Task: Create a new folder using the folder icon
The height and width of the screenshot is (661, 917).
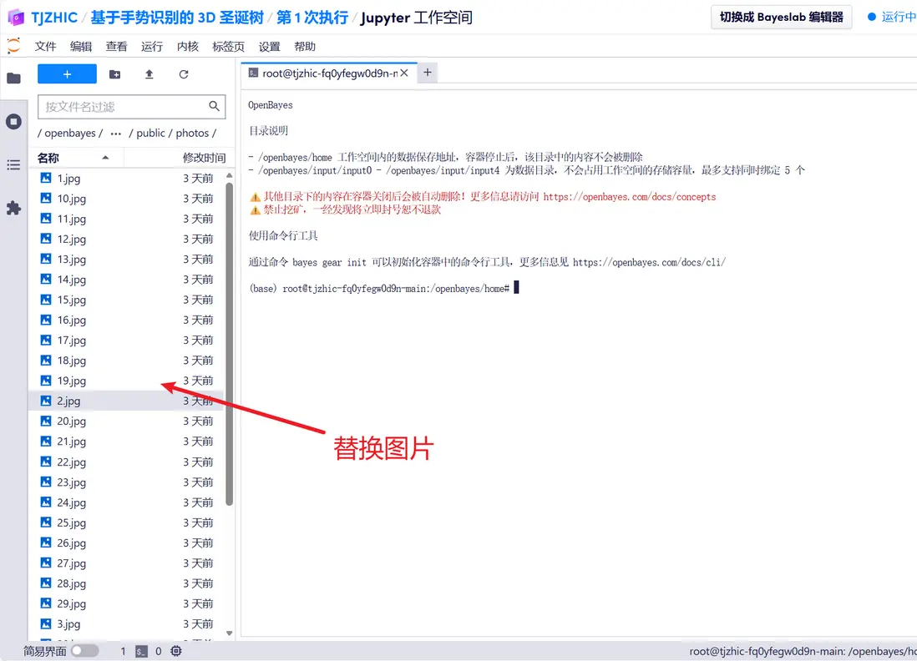Action: pos(114,74)
